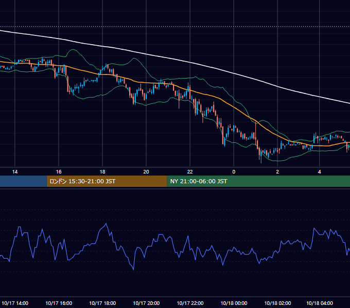Click the NY 21:00-06:00 JST session bar
This screenshot has width=350, height=308.
pyautogui.click(x=258, y=181)
